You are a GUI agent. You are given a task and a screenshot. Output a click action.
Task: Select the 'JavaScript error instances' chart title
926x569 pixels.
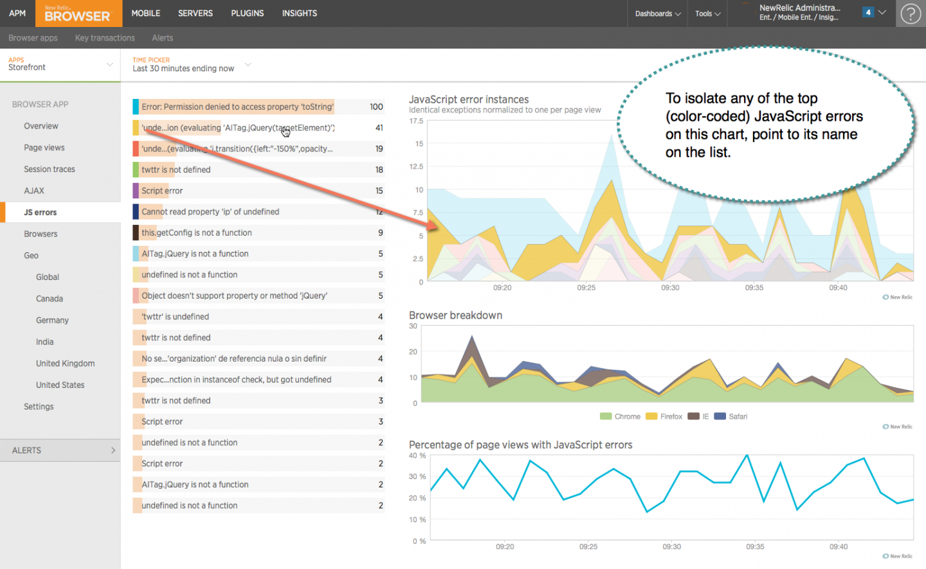[469, 100]
